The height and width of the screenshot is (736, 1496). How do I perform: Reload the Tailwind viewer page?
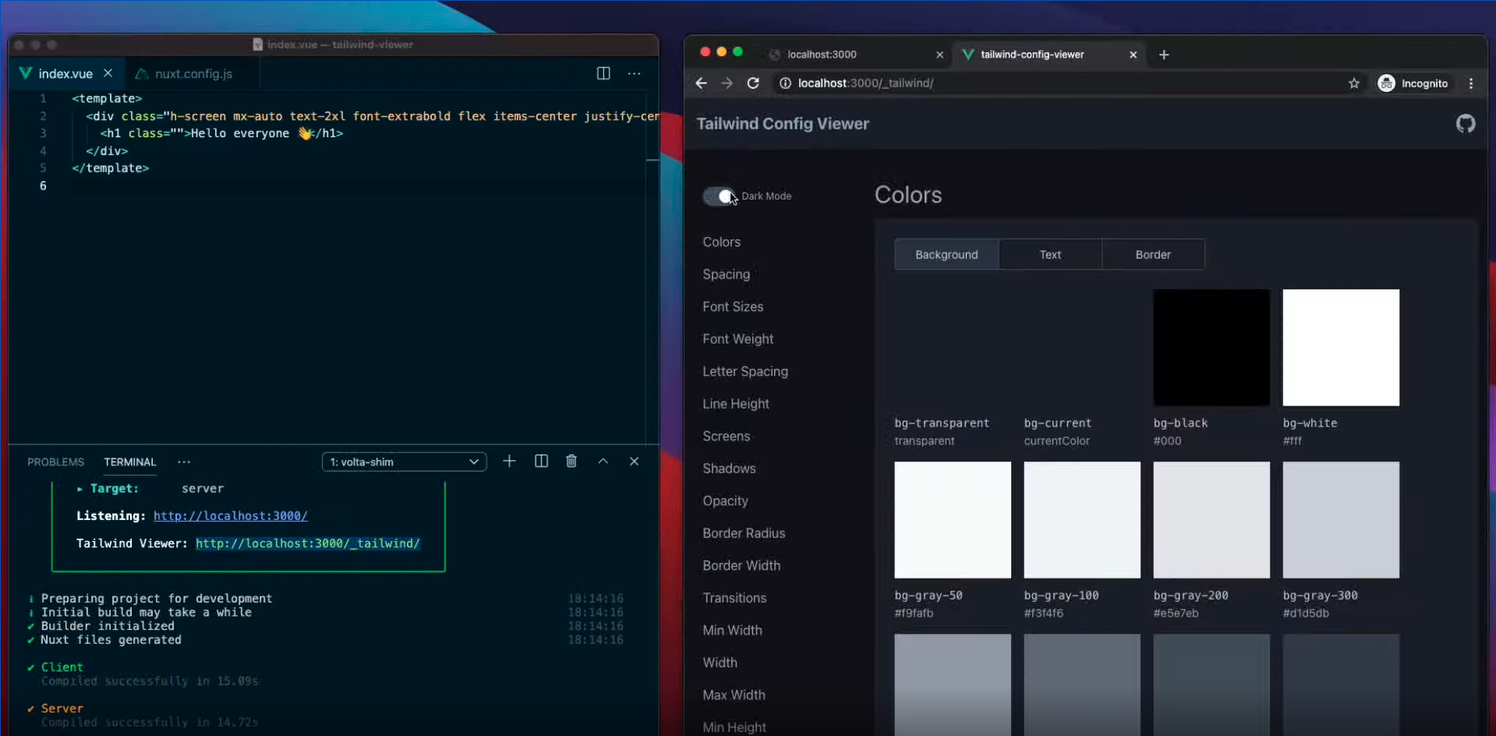click(753, 83)
